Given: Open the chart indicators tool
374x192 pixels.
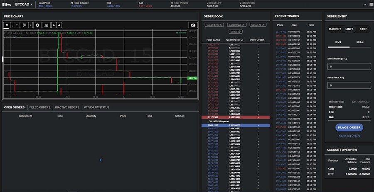Looking at the screenshot, I should point(46,25).
